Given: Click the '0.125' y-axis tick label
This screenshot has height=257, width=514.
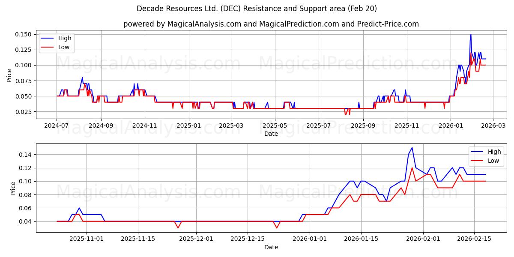Looking at the screenshot, I should click(24, 50).
